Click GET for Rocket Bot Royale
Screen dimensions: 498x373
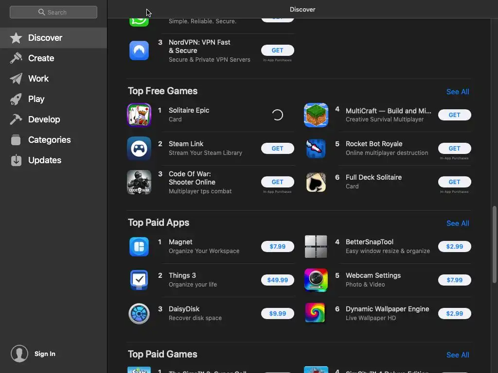click(455, 149)
